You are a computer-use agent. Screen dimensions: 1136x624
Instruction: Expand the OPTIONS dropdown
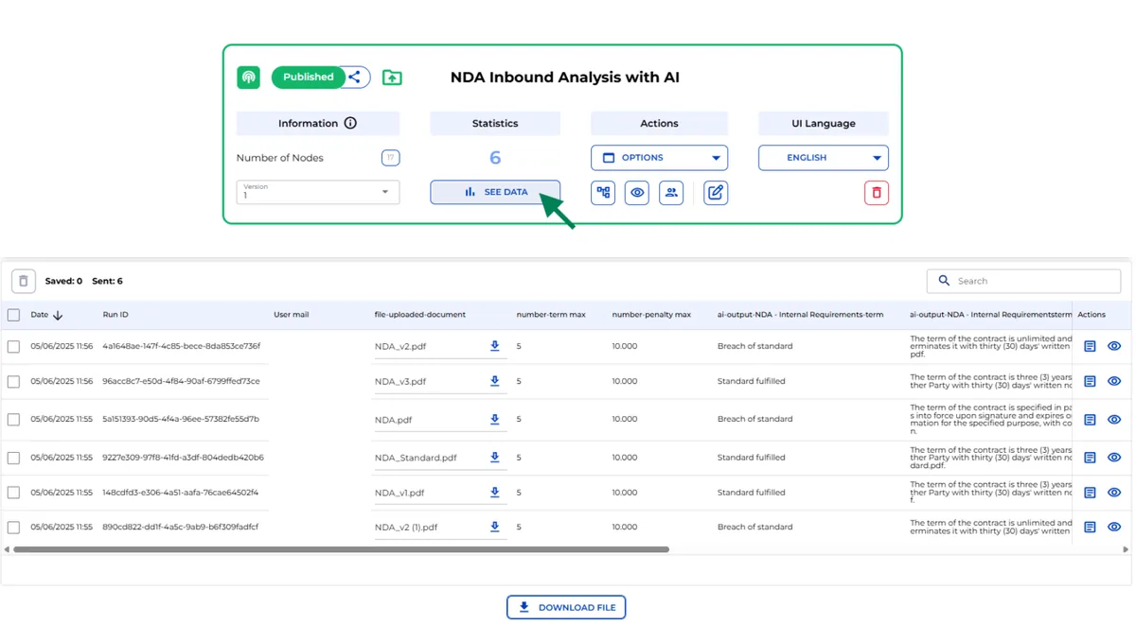pyautogui.click(x=659, y=158)
